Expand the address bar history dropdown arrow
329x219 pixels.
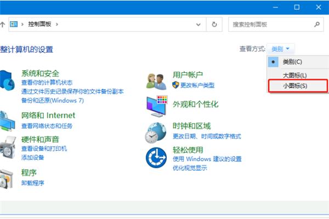tap(199, 25)
